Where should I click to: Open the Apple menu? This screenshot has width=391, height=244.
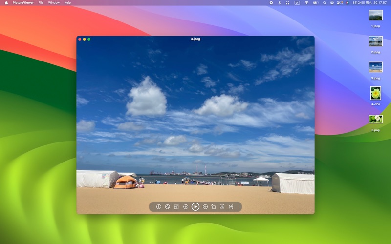coord(6,2)
